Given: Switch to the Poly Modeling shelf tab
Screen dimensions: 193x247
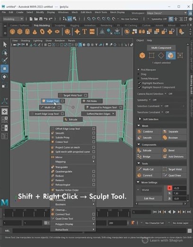Looking at the screenshot, I should 42,25.
